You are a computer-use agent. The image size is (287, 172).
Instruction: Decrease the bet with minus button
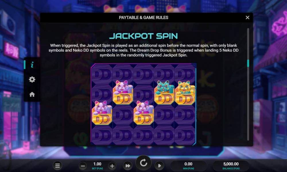(83, 166)
